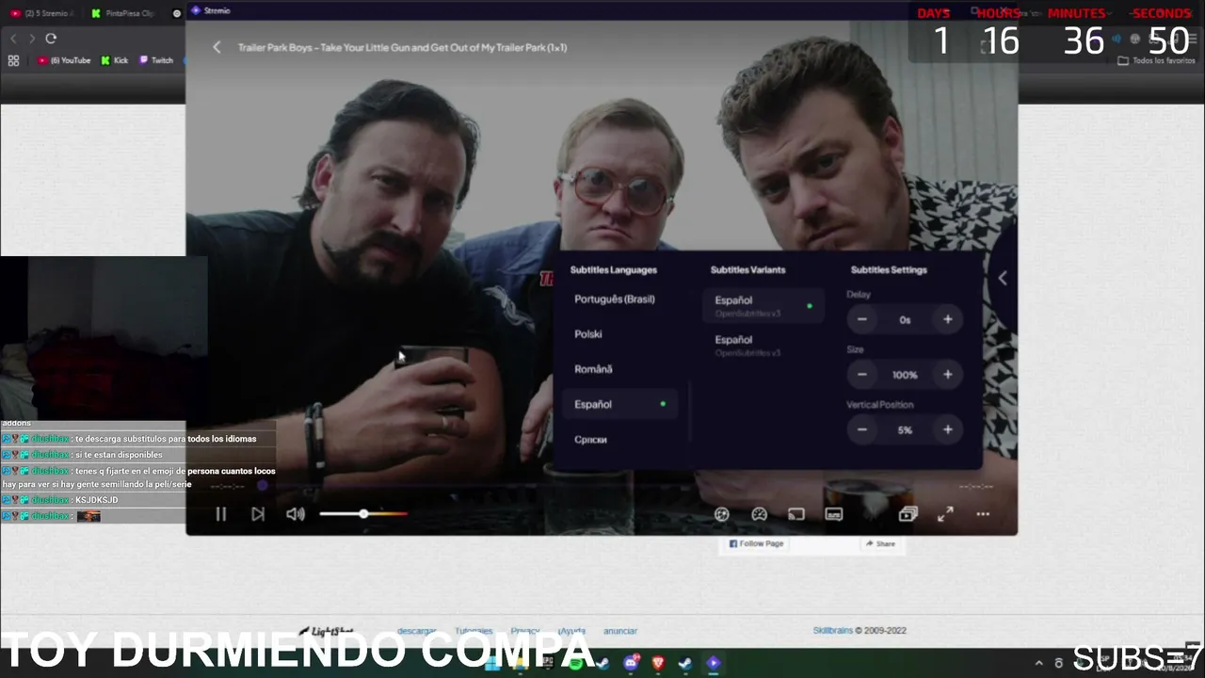Screen dimensions: 1205x678
Task: Open the player more options menu
Action: click(983, 514)
